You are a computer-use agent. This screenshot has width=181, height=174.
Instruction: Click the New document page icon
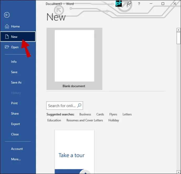coord(7,37)
